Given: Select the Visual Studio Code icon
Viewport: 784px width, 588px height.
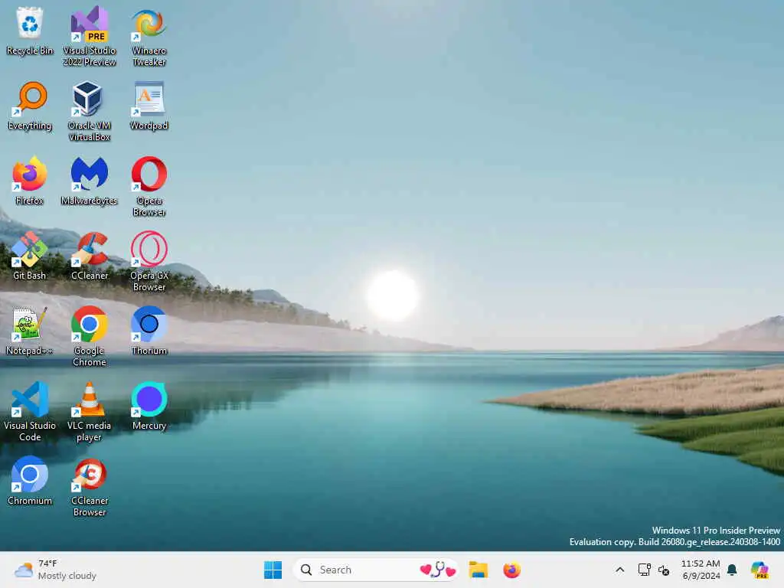Looking at the screenshot, I should point(30,410).
